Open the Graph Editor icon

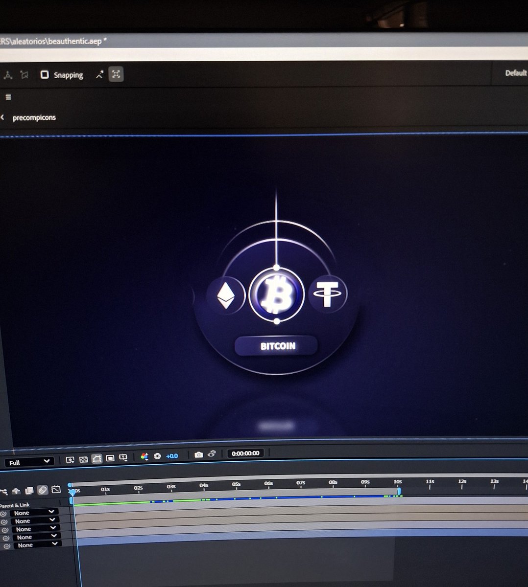(56, 489)
